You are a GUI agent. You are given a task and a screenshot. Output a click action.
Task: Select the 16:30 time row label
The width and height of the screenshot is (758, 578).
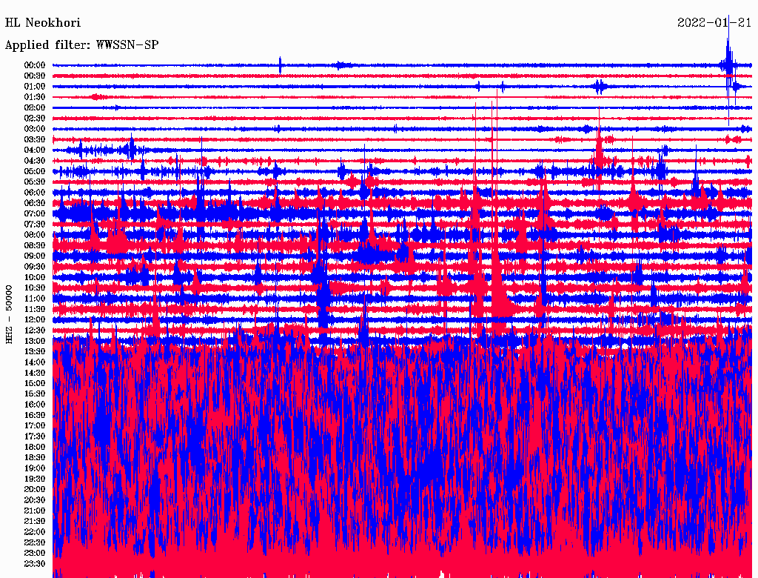(x=34, y=415)
